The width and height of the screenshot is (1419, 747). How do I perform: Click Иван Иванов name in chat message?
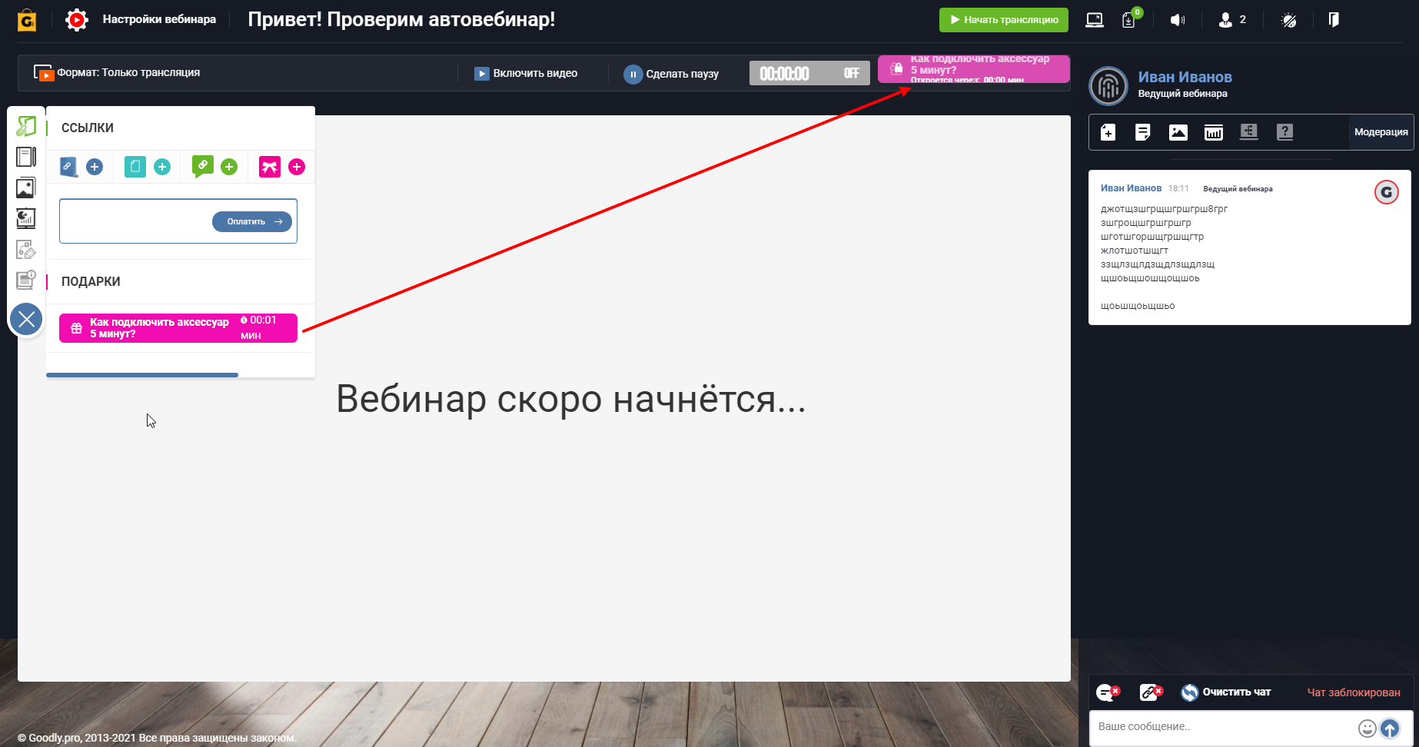(1131, 188)
